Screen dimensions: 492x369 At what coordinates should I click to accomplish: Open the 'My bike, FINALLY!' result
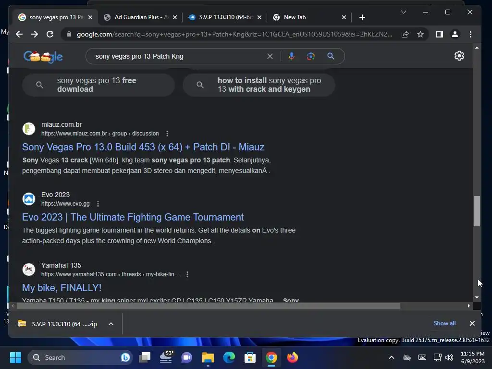click(61, 288)
